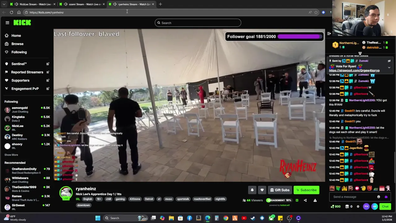
Task: Open the weather widget showing 63°F
Action: 15,218
